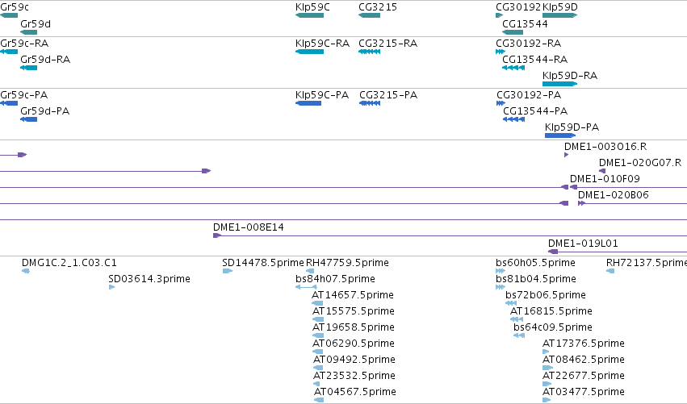Select the AT03477.5prime EST label
Image resolution: width=687 pixels, height=404 pixels.
(x=584, y=393)
